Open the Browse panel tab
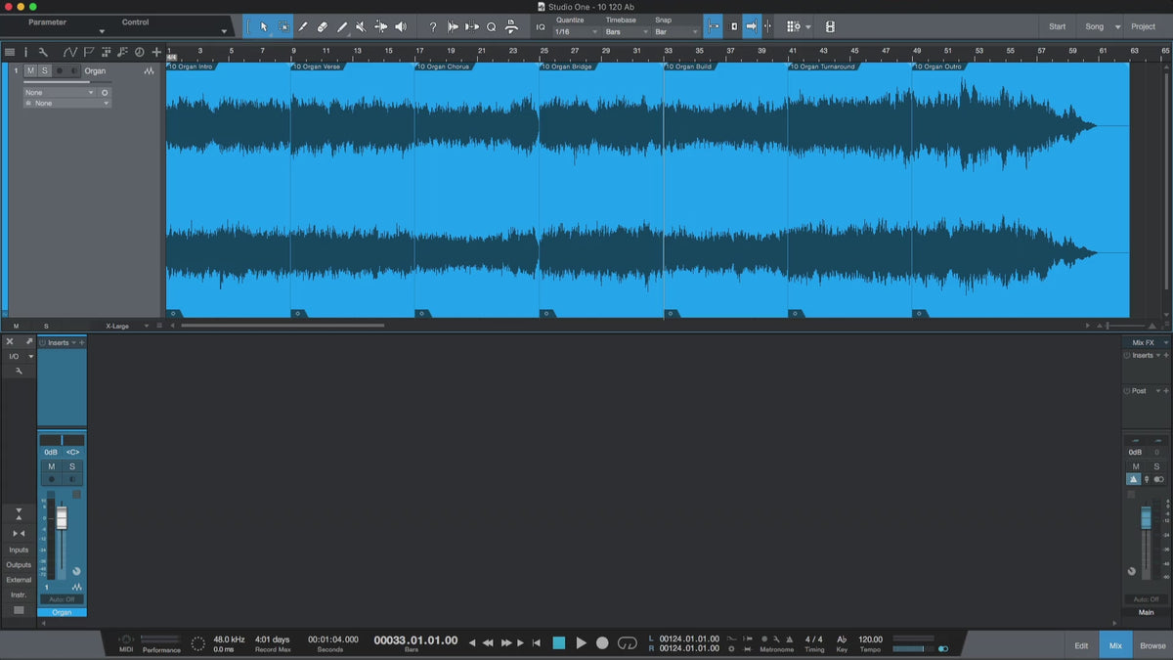 pos(1152,645)
